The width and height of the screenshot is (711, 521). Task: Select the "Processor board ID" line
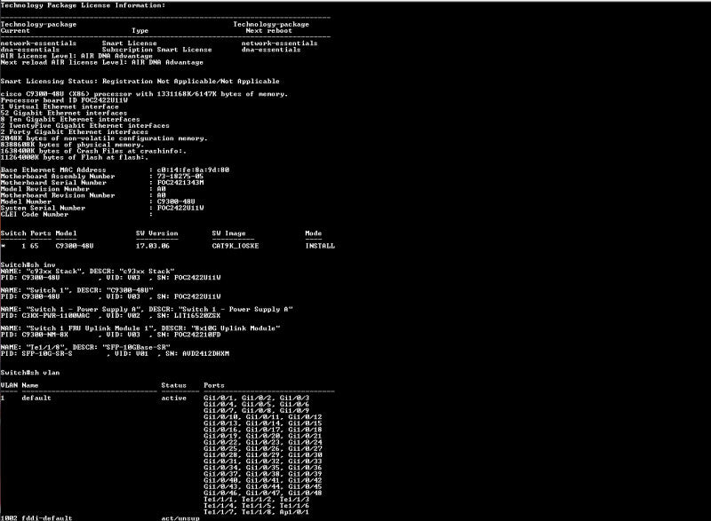(x=64, y=100)
